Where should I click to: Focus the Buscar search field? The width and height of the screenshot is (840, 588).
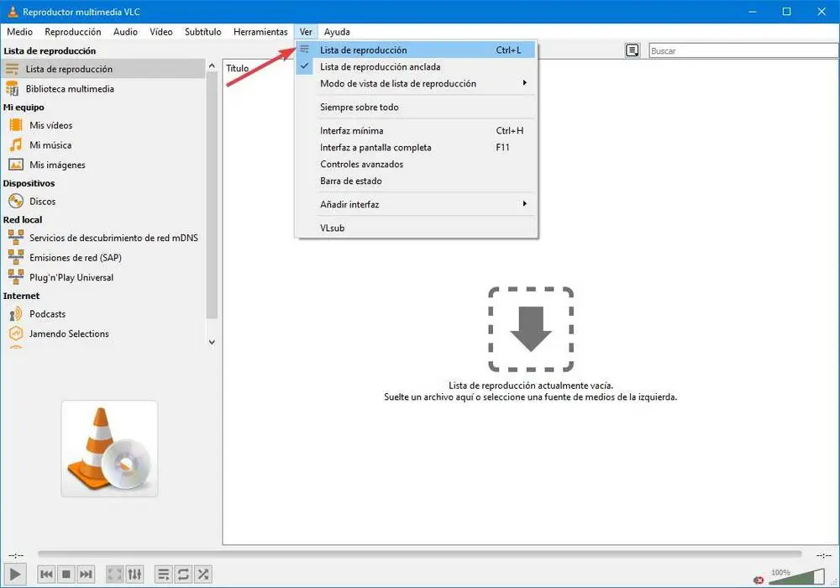(x=743, y=51)
